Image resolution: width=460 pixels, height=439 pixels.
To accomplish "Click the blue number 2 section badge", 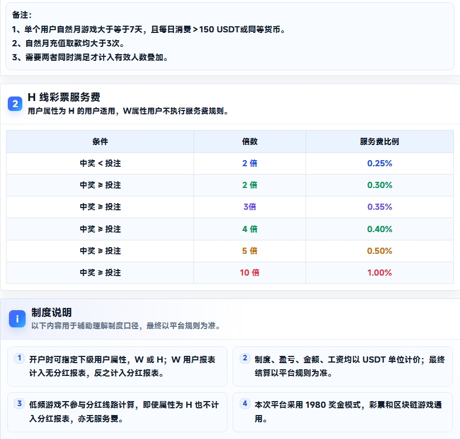I will coord(15,104).
